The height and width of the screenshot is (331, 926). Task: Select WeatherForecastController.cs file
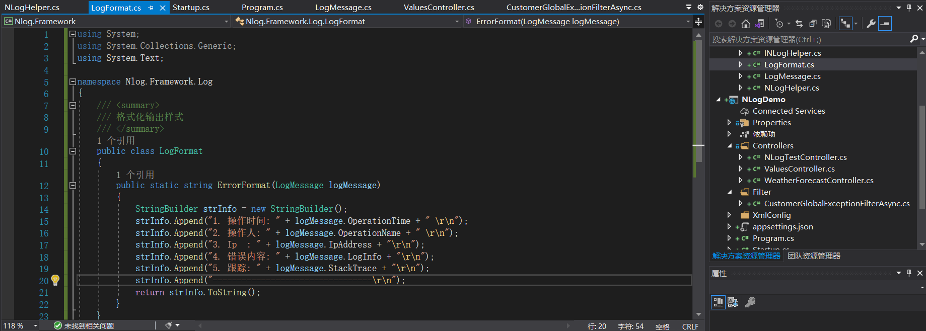click(x=819, y=181)
